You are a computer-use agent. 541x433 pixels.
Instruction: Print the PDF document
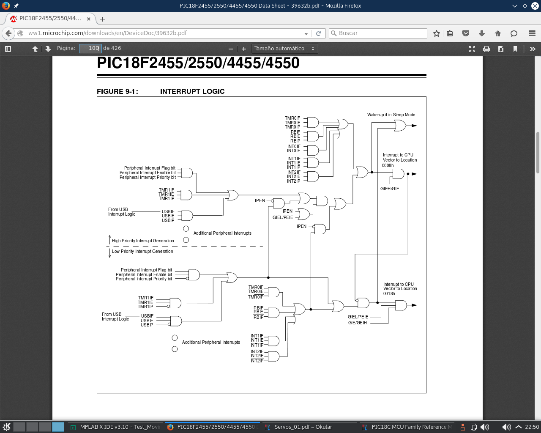[x=486, y=49]
